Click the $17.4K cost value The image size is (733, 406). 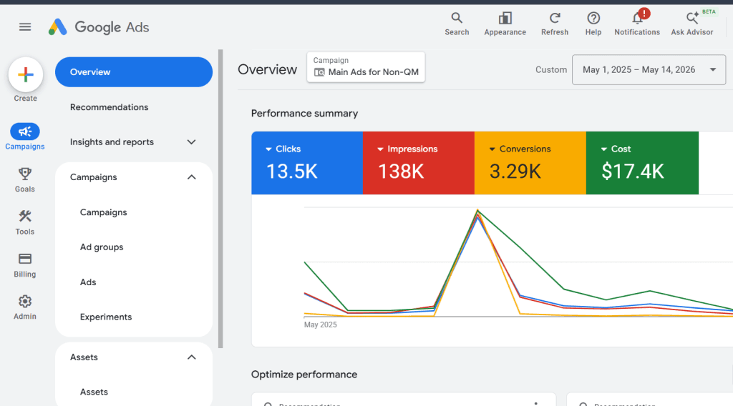click(633, 172)
